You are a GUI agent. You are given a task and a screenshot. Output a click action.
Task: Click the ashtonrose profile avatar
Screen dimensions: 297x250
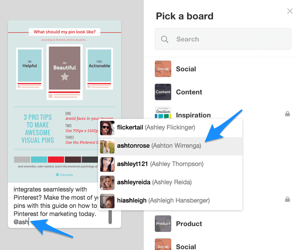pos(107,146)
